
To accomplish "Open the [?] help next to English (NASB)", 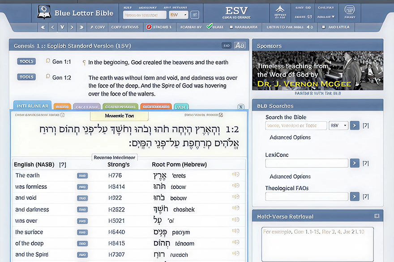I will (x=63, y=165).
